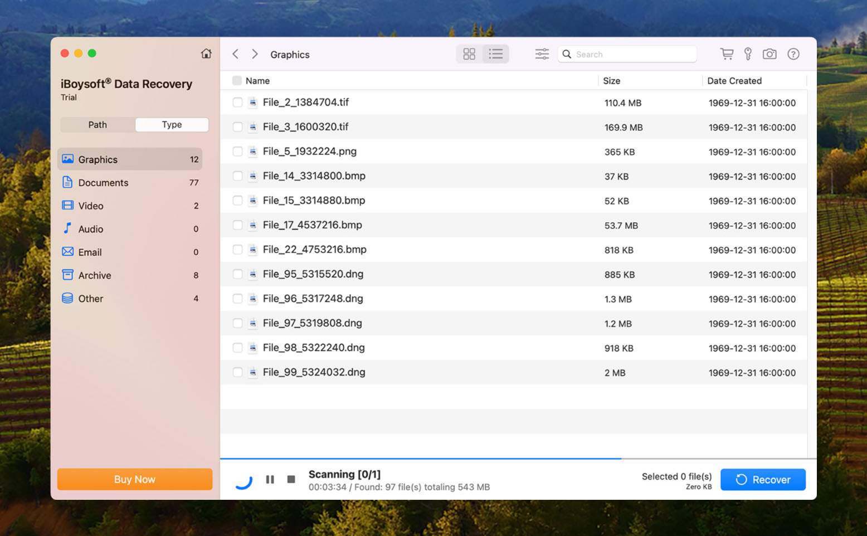Select the Type tab
Screen dimensions: 867x536
tap(172, 125)
